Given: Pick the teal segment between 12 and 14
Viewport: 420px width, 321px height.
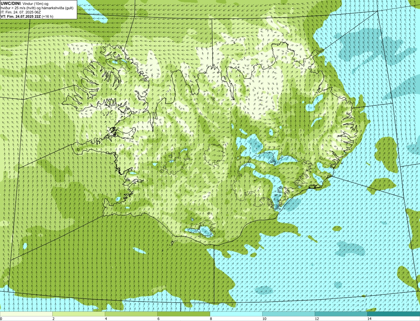Looking at the screenshot, I should point(341,314).
